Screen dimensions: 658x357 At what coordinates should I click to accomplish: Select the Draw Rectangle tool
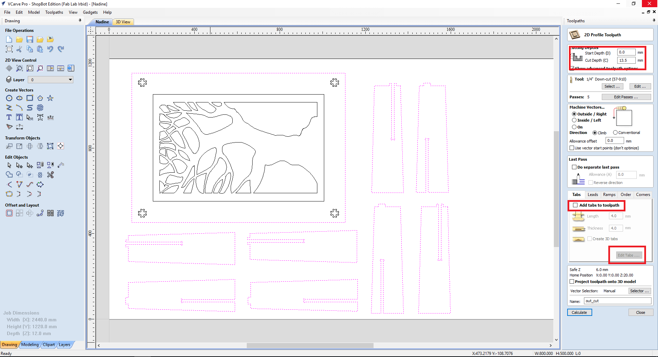coord(30,98)
